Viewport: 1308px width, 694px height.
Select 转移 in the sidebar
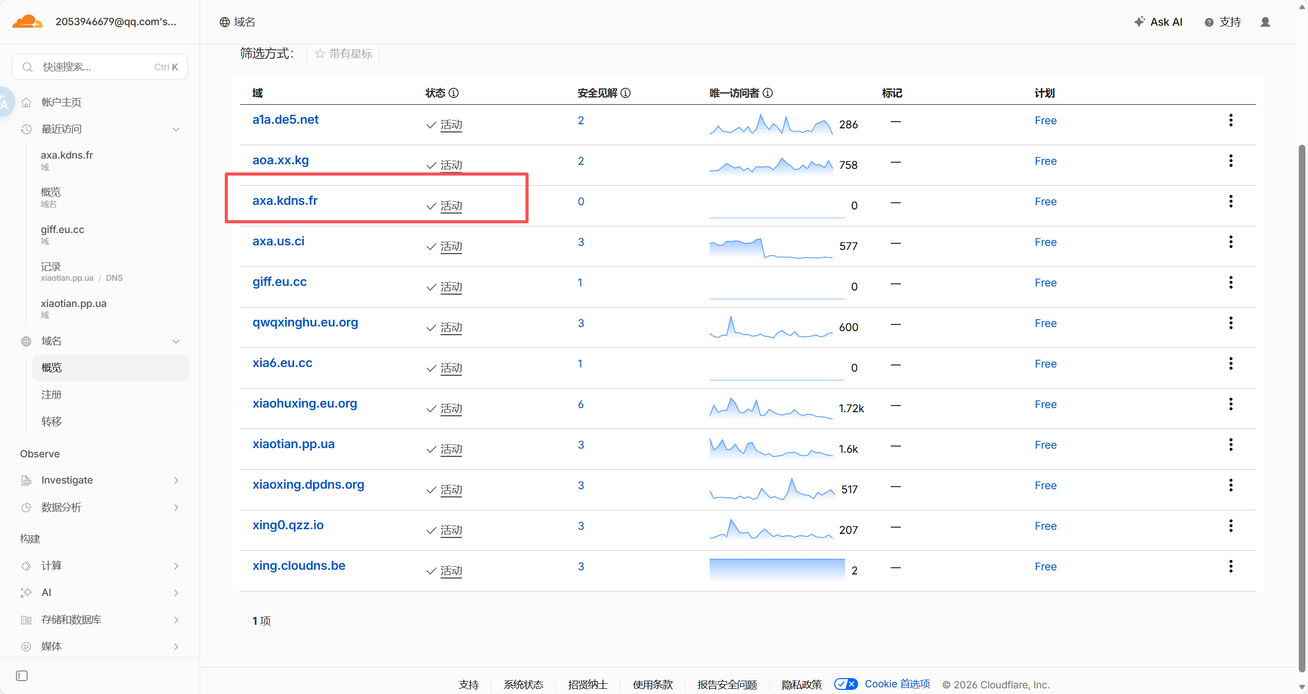click(x=51, y=421)
